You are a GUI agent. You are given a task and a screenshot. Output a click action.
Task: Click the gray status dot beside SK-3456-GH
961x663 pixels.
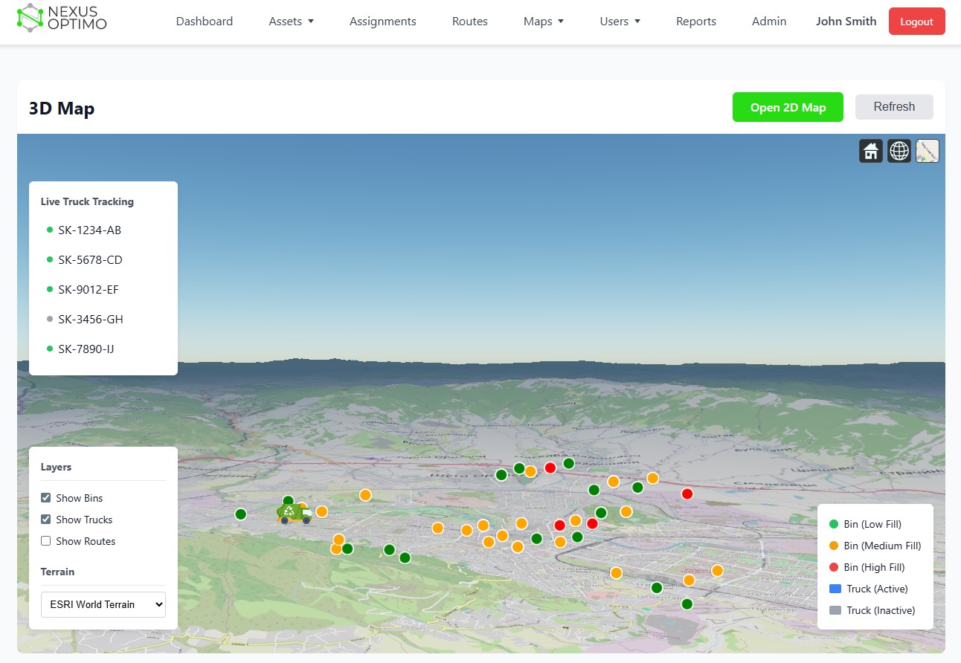(50, 319)
